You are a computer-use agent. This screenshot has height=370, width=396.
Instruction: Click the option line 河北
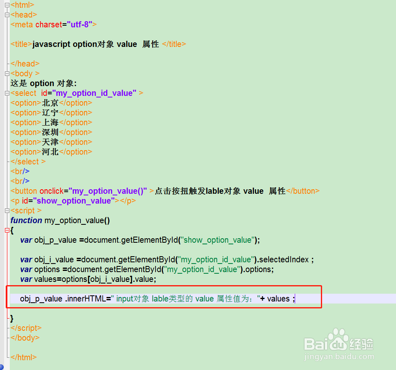pos(51,152)
